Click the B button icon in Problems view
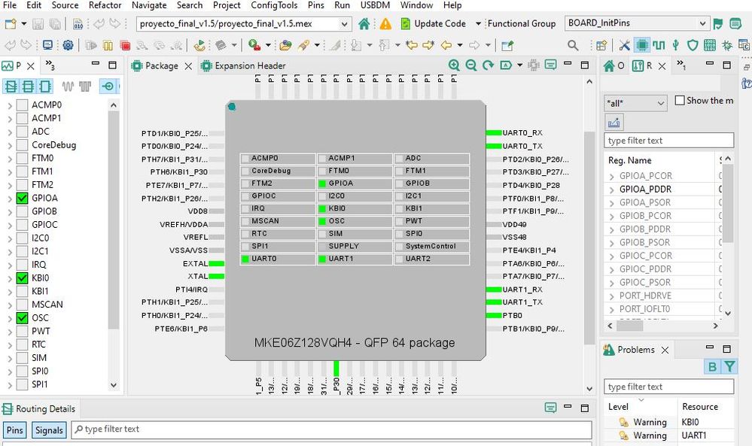The image size is (752, 446). [x=712, y=366]
